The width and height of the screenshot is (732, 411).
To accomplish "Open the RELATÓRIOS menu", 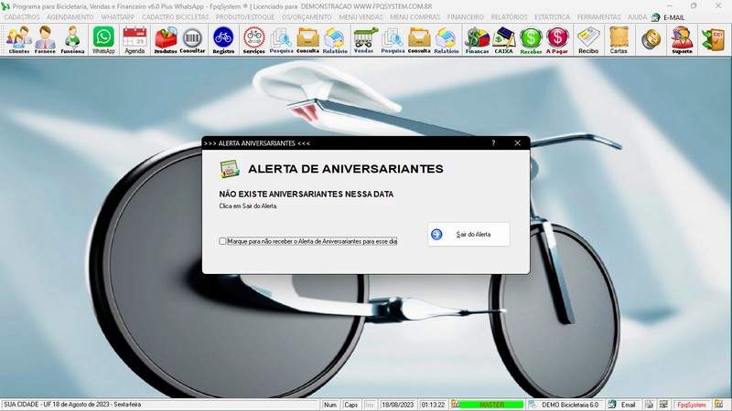I will pyautogui.click(x=509, y=16).
